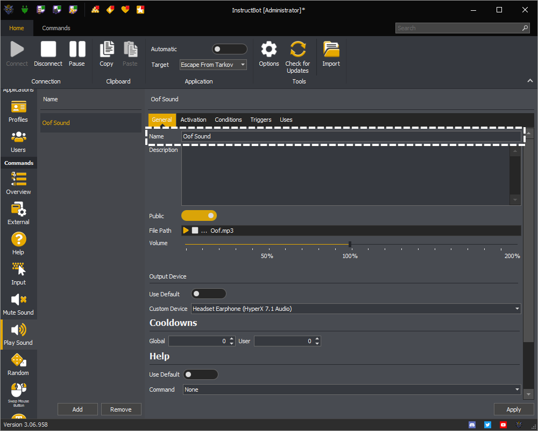The height and width of the screenshot is (431, 538).
Task: Click the gold star icon in title bar
Action: pos(140,10)
